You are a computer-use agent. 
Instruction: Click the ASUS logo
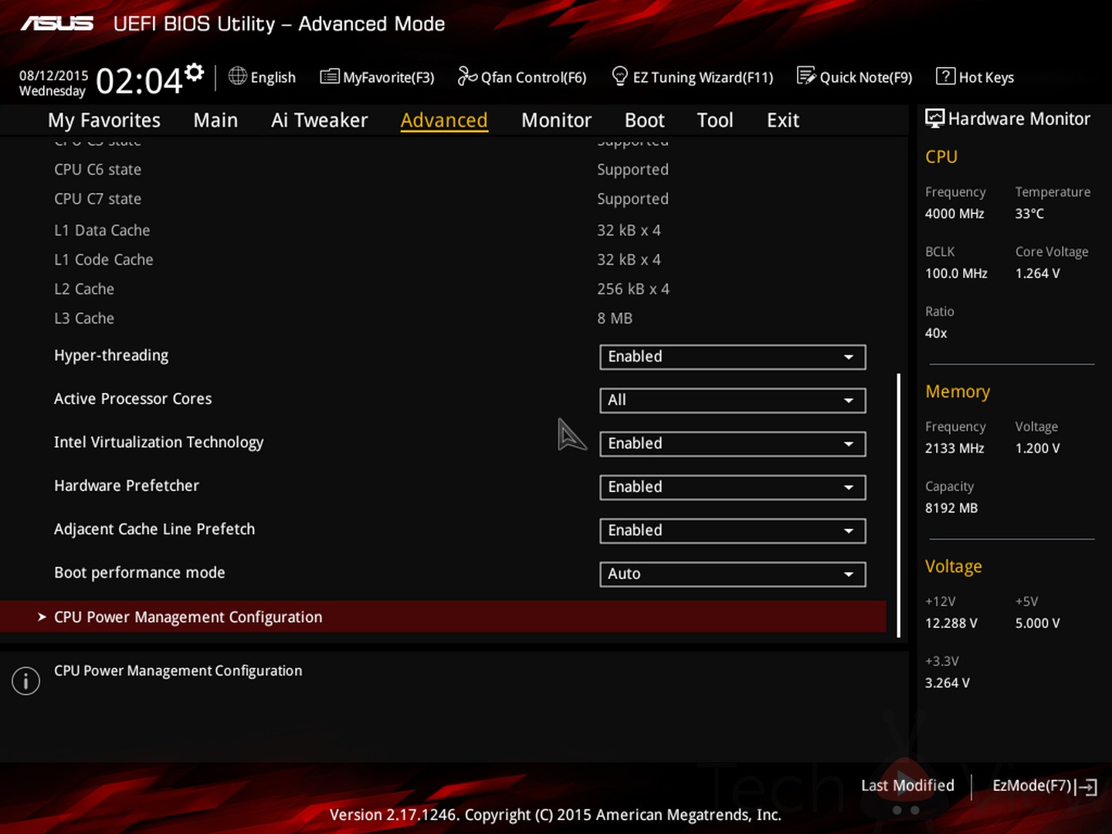pos(56,24)
